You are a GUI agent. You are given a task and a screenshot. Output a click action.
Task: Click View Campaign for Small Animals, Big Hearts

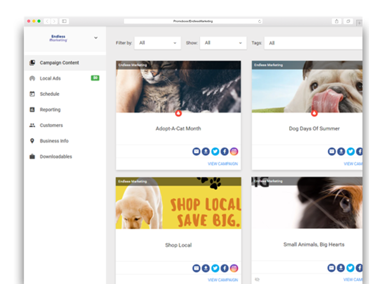[x=353, y=279]
